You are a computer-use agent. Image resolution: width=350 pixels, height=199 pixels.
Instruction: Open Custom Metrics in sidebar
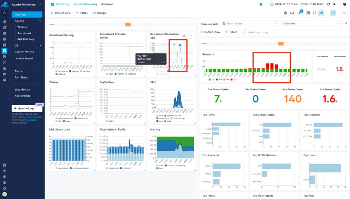pyautogui.click(x=24, y=51)
